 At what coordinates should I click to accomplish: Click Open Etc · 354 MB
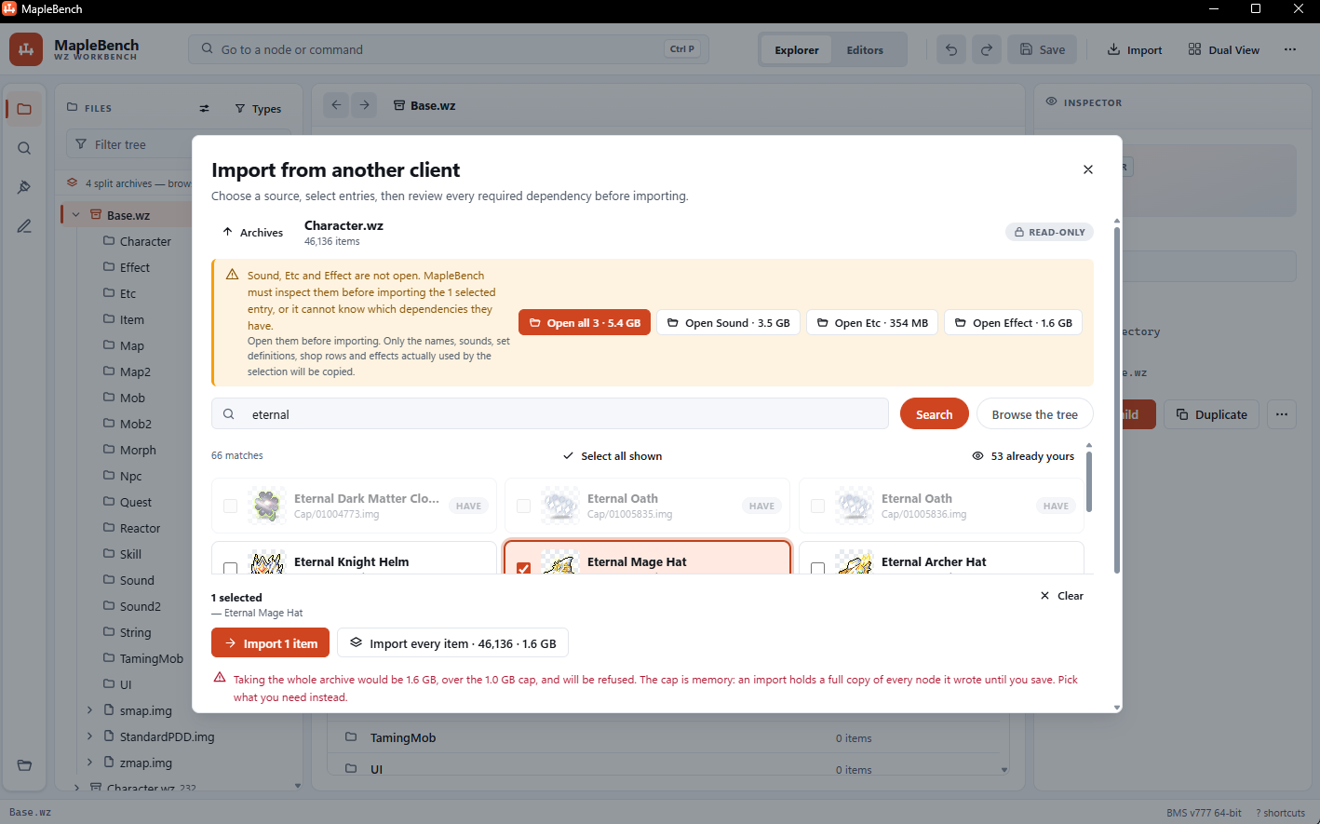pos(872,323)
